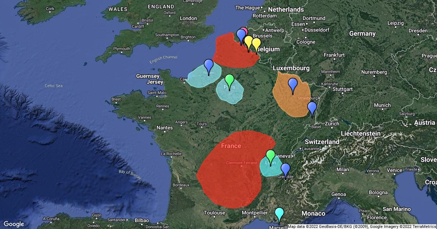Image resolution: width=437 pixels, height=229 pixels.
Task: Open the blue marker in the orange region
Action: (x=293, y=85)
